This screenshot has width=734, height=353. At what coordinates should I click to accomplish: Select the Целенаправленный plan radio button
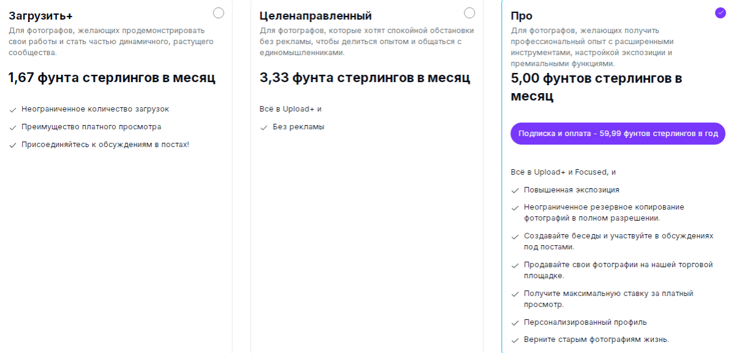click(x=469, y=13)
